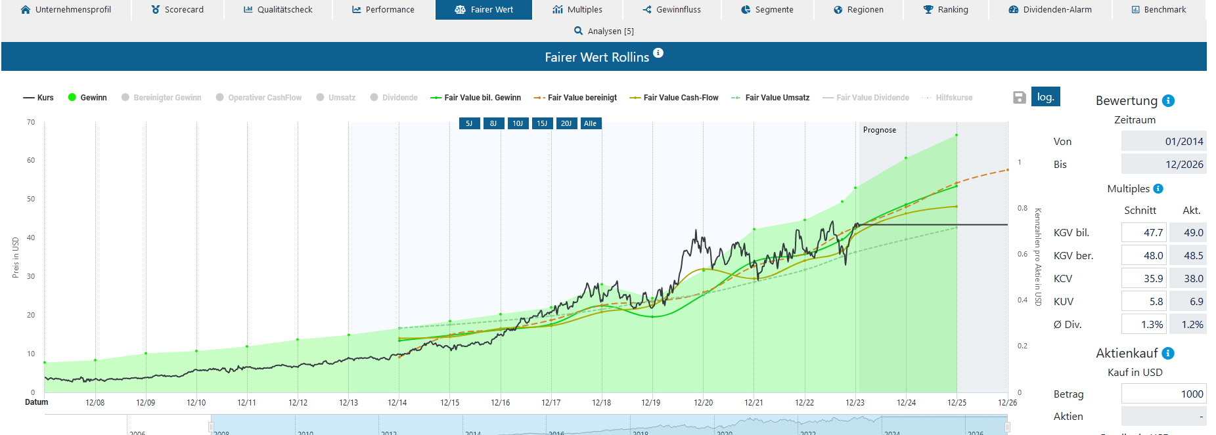Show the Hilfskurse series
This screenshot has width=1216, height=435.
tap(947, 98)
